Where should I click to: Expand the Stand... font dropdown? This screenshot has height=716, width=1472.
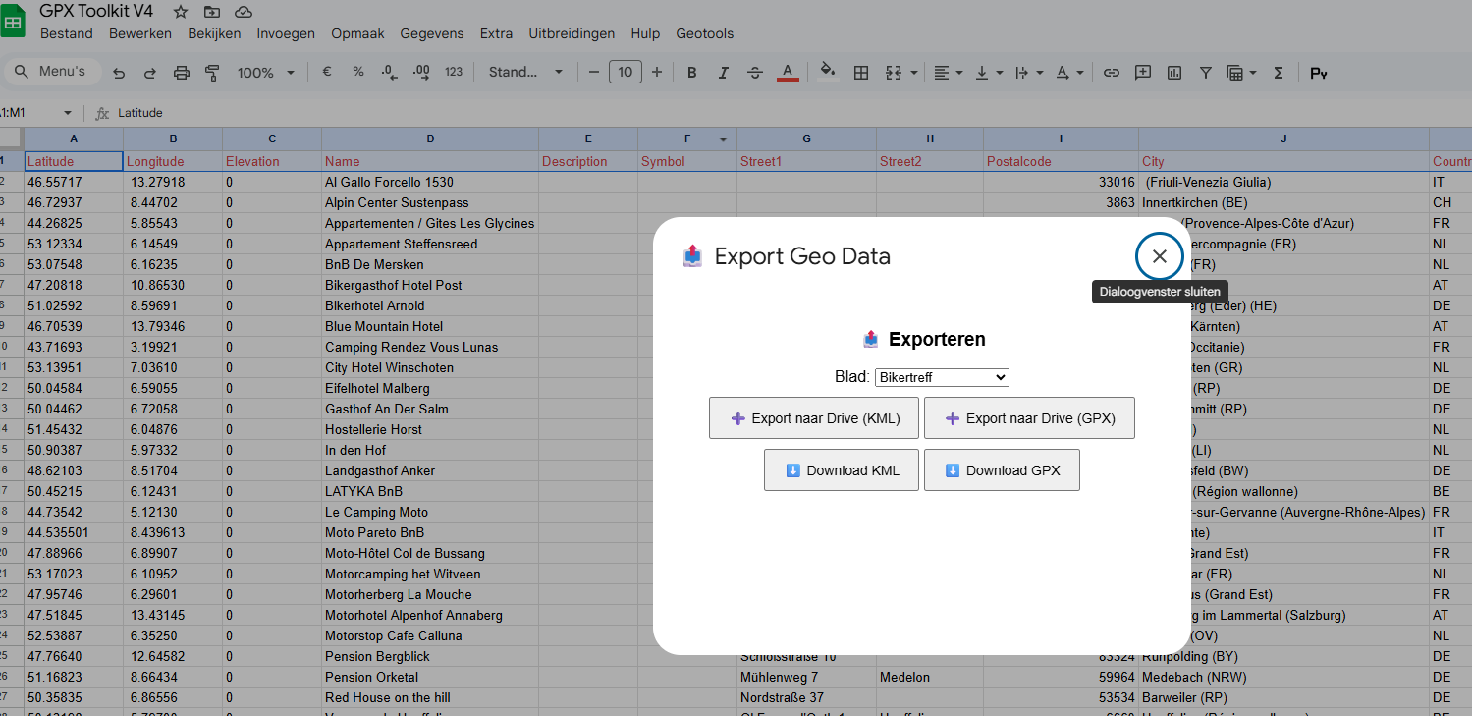(526, 73)
